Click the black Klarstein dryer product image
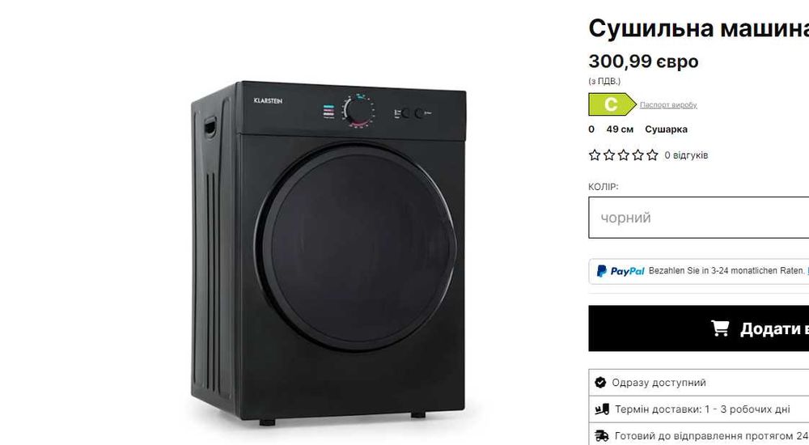Viewport: 809px width, 445px height. pos(328,253)
